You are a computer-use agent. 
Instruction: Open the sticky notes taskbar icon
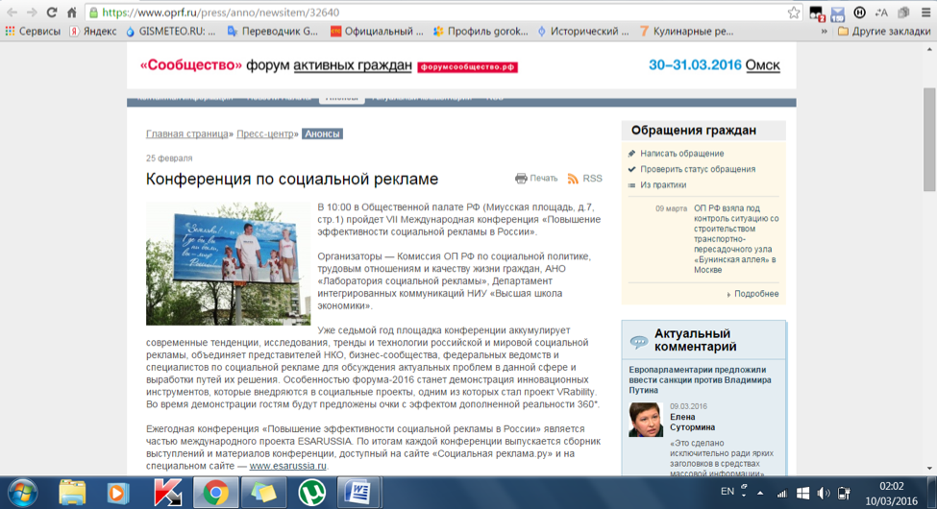(x=263, y=494)
